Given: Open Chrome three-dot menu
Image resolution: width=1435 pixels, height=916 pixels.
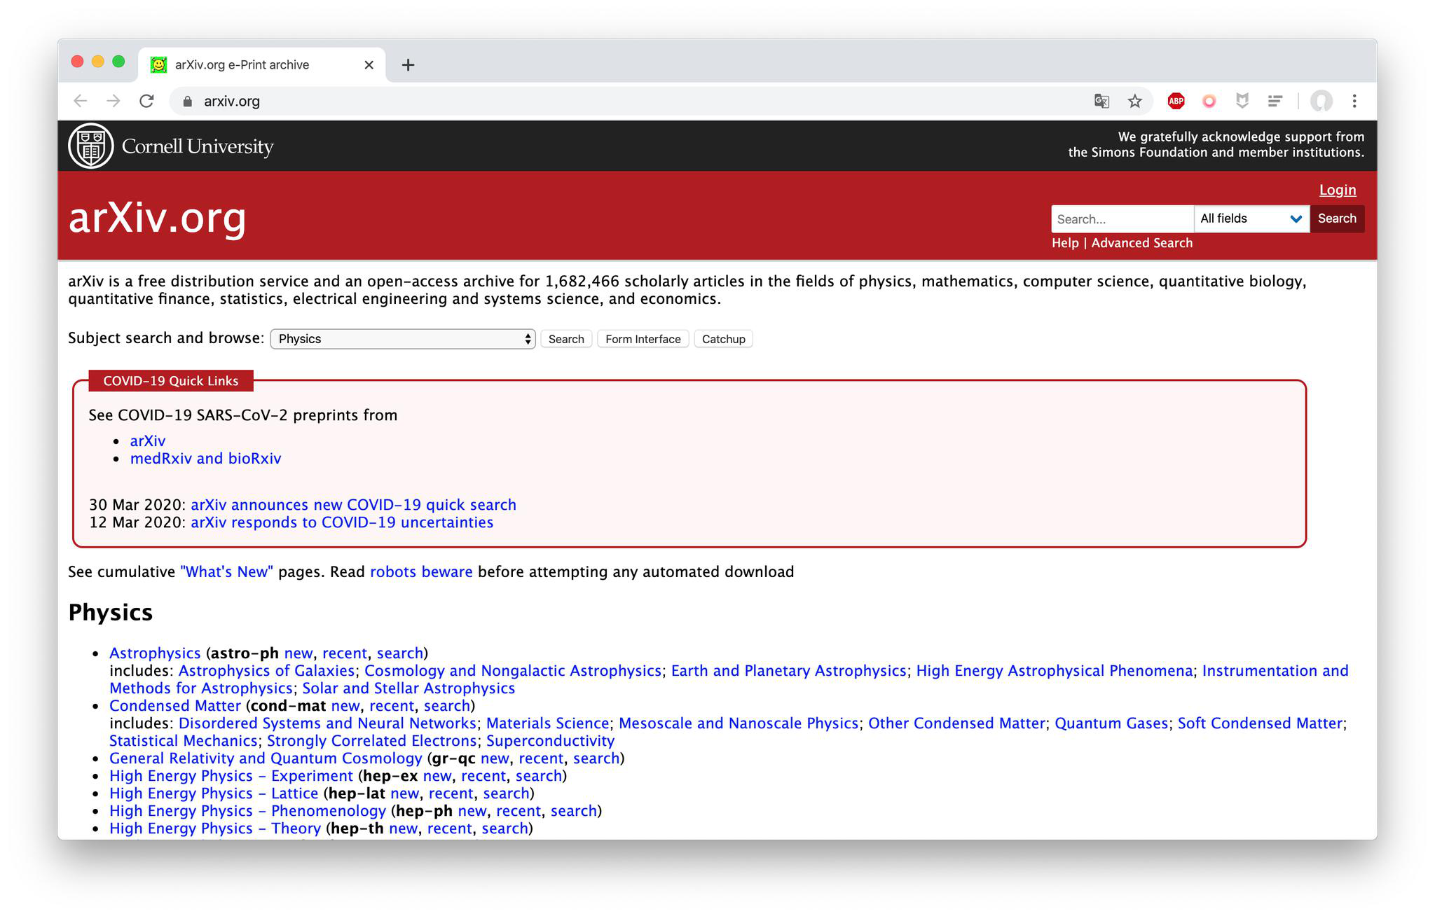Looking at the screenshot, I should (x=1354, y=101).
